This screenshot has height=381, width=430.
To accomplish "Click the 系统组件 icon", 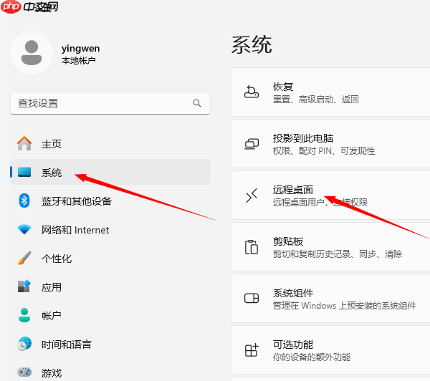I will tap(252, 298).
